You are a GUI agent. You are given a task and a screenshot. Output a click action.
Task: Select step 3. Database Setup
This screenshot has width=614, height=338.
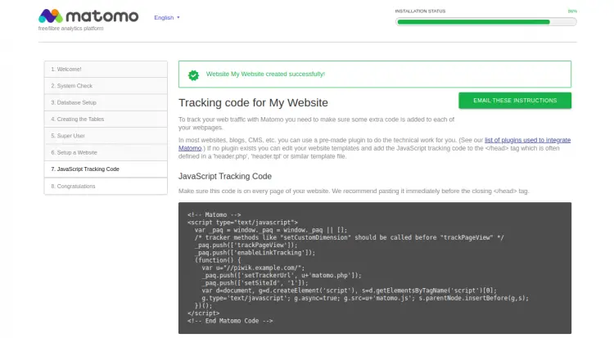(x=106, y=102)
